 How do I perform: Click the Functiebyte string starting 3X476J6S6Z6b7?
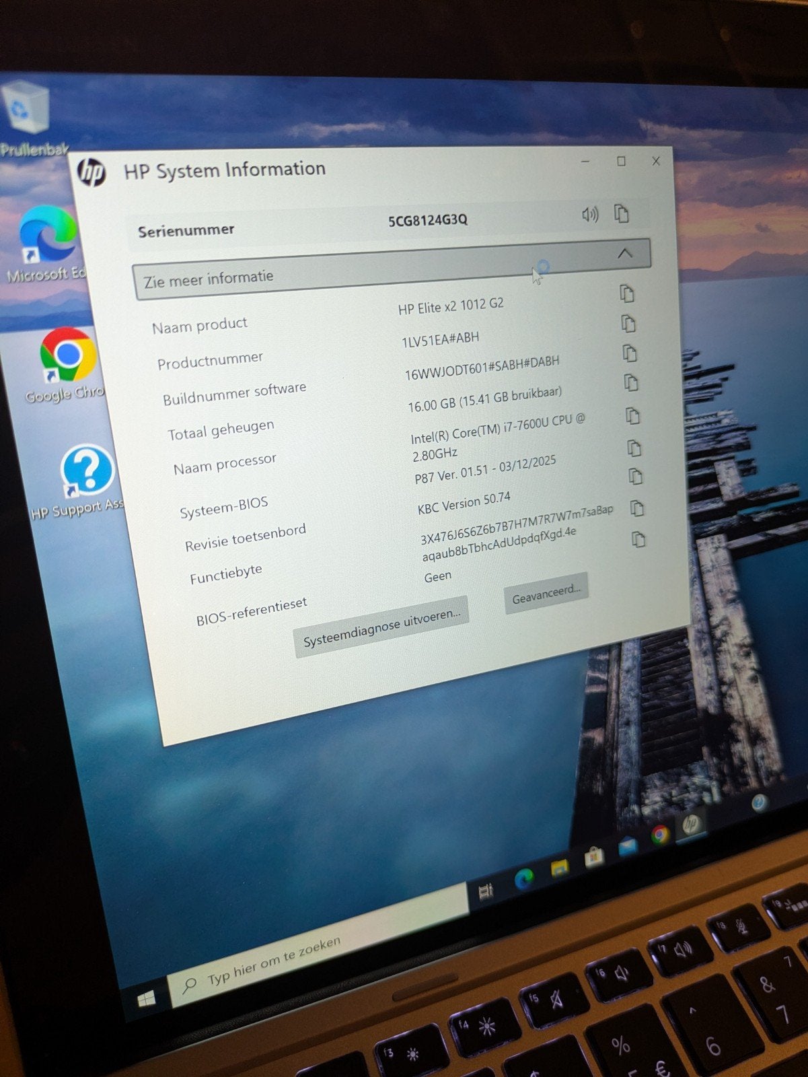[x=517, y=532]
